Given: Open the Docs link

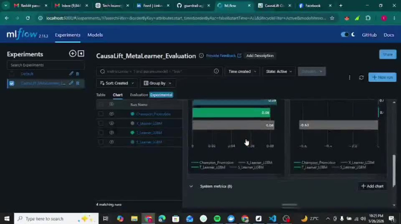Looking at the screenshot, I should point(389,35).
